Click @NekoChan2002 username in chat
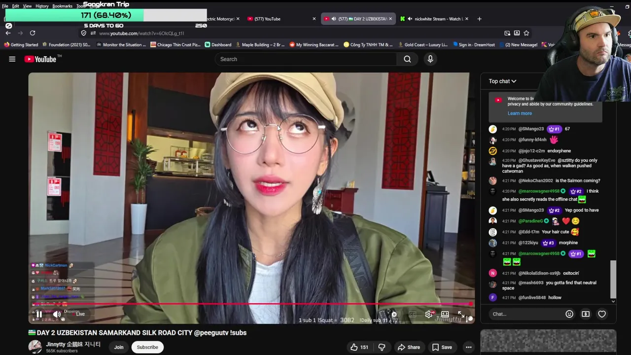 click(535, 181)
